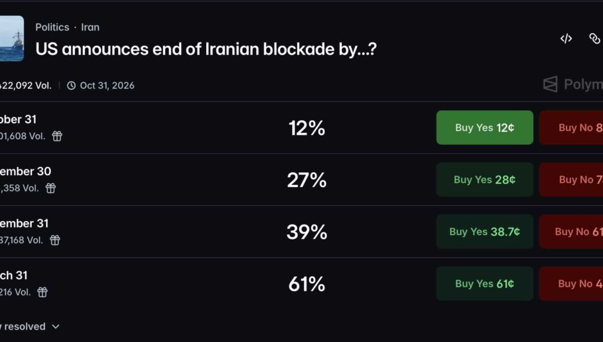Click Buy Yes 28¢ button
Screen dimensions: 603x342
tap(484, 180)
